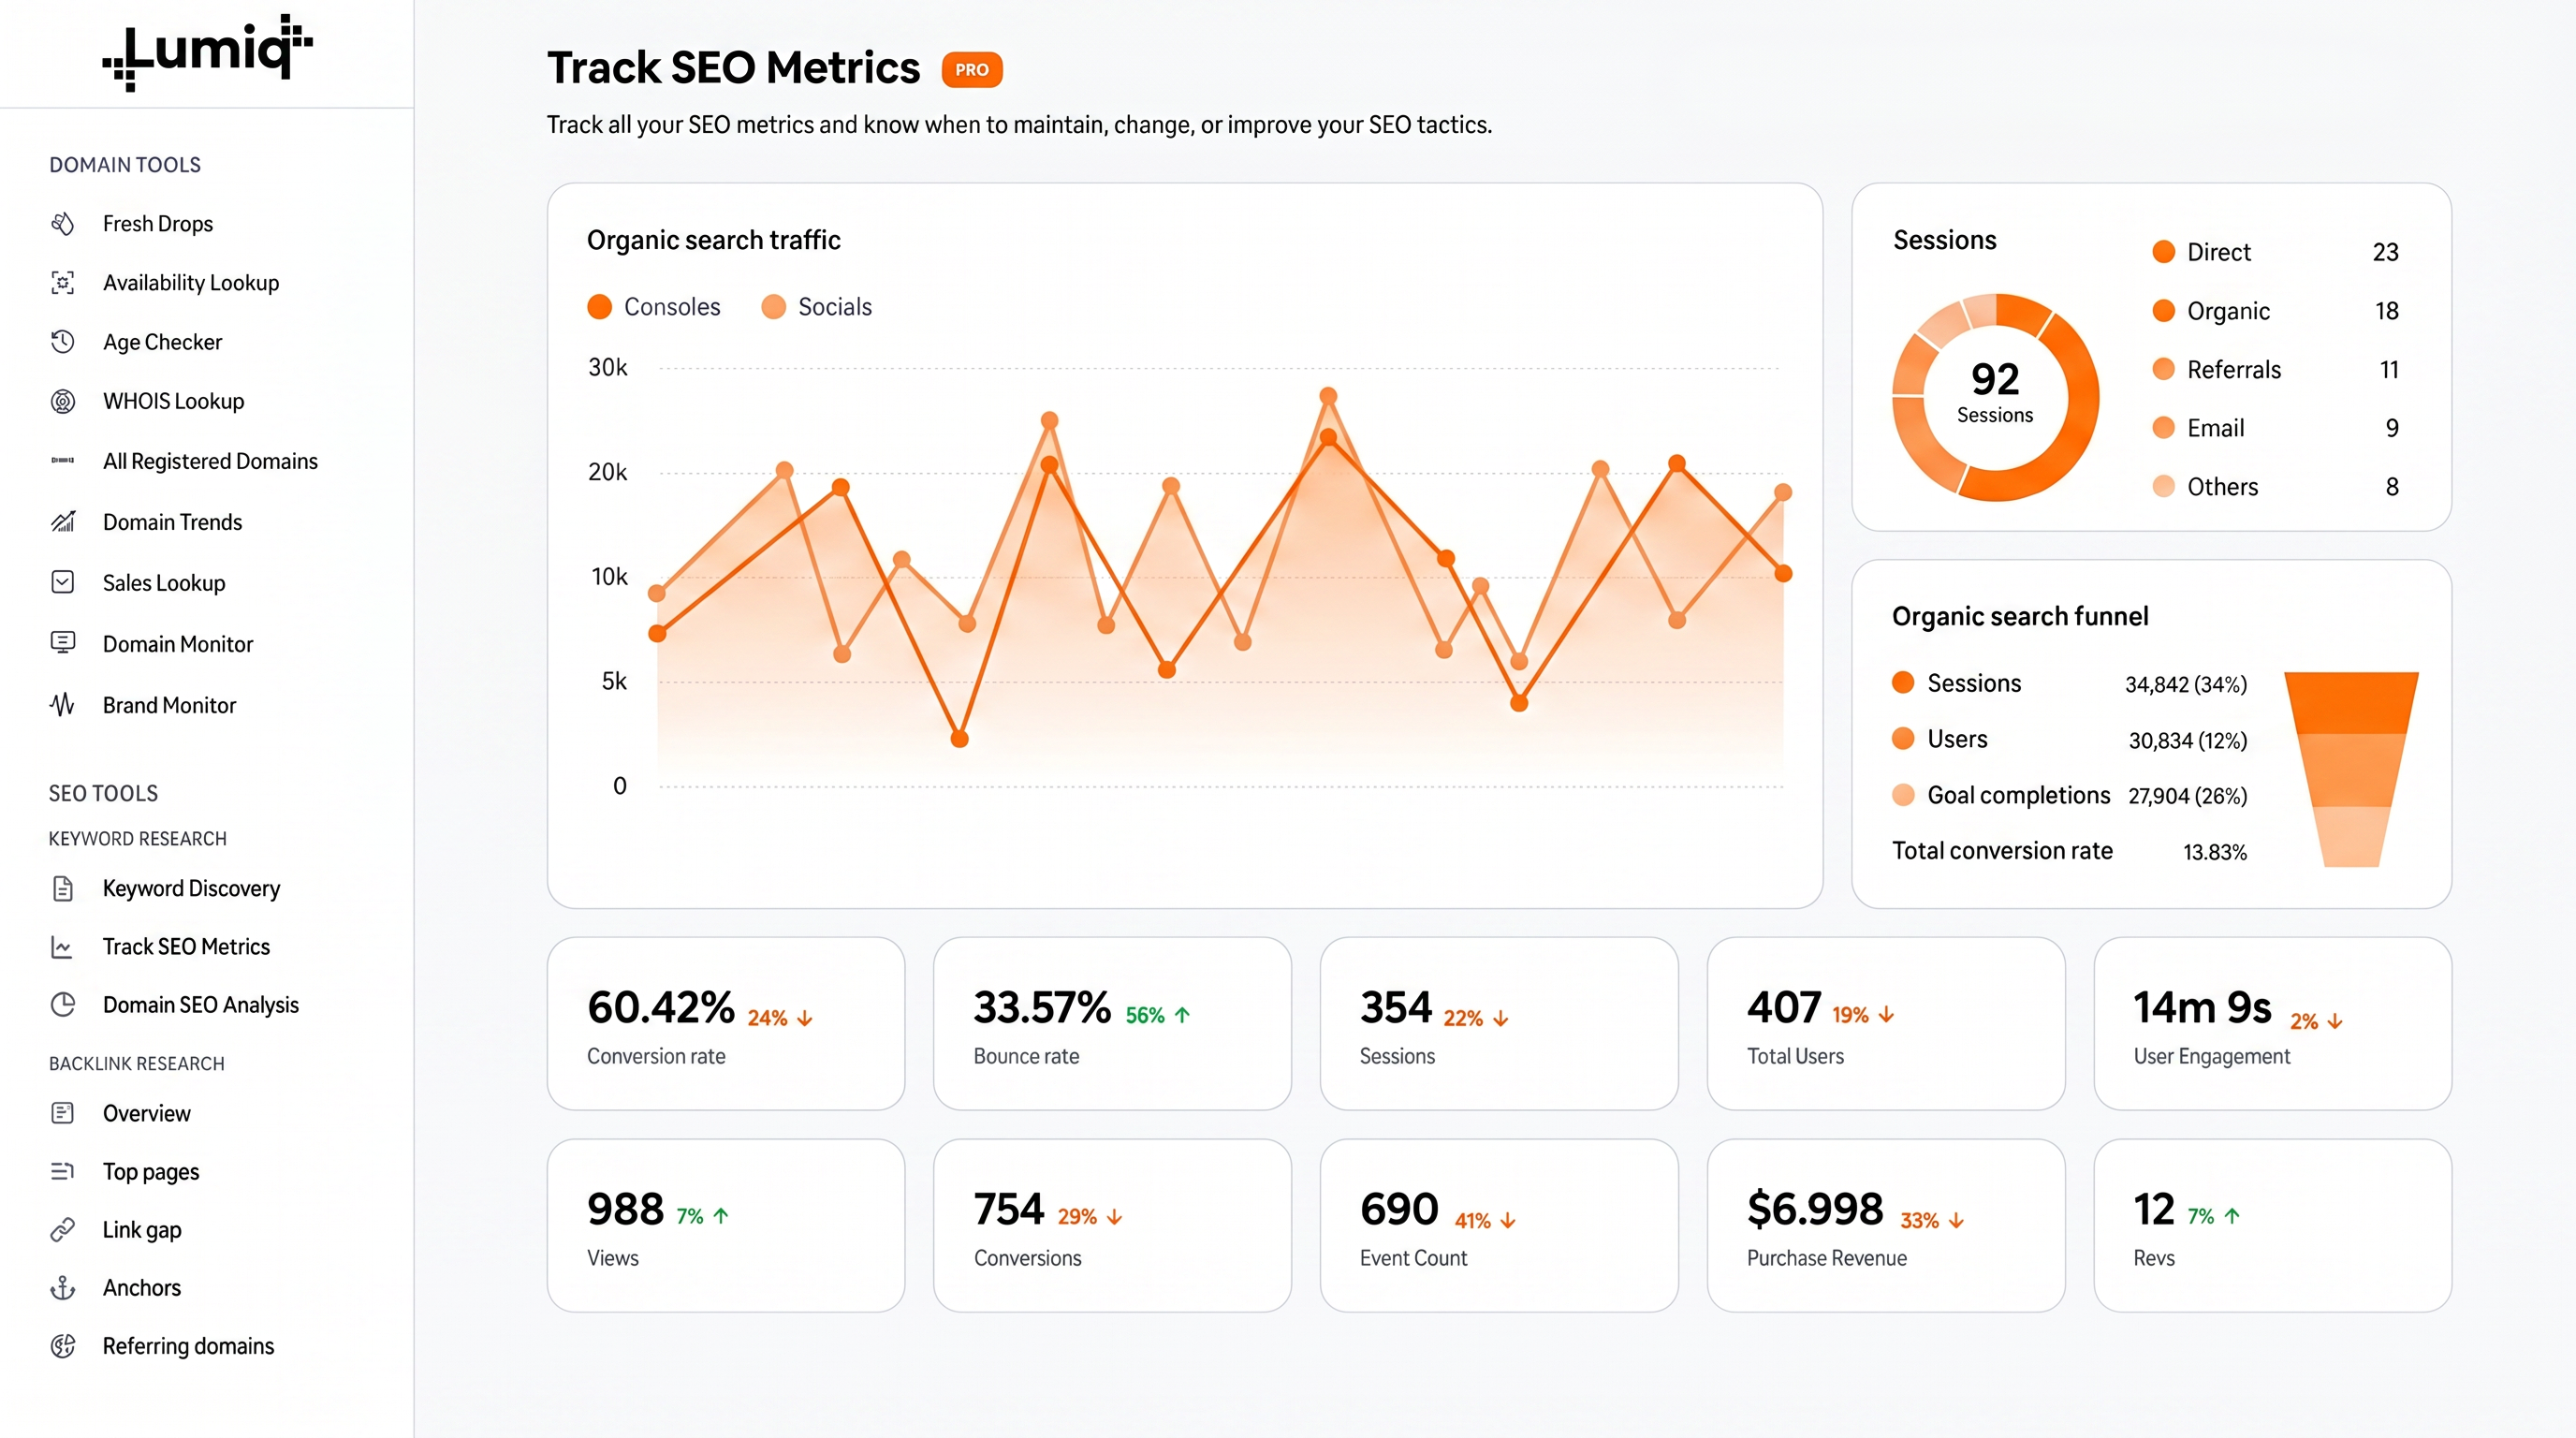
Task: Click the Anchors label in Backlink Research
Action: tap(142, 1288)
